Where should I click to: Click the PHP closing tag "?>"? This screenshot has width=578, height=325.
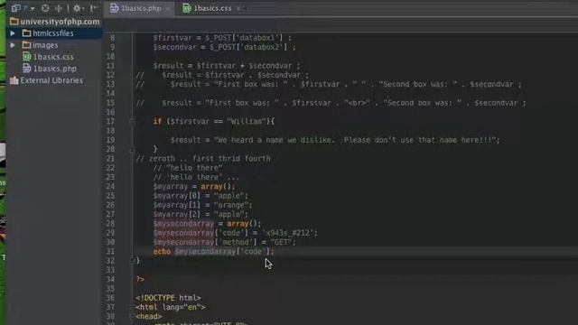(140, 279)
